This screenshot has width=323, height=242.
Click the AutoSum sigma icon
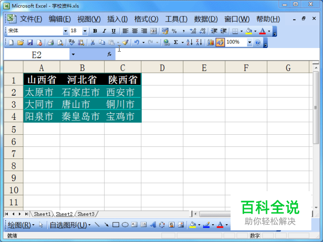pos(176,42)
